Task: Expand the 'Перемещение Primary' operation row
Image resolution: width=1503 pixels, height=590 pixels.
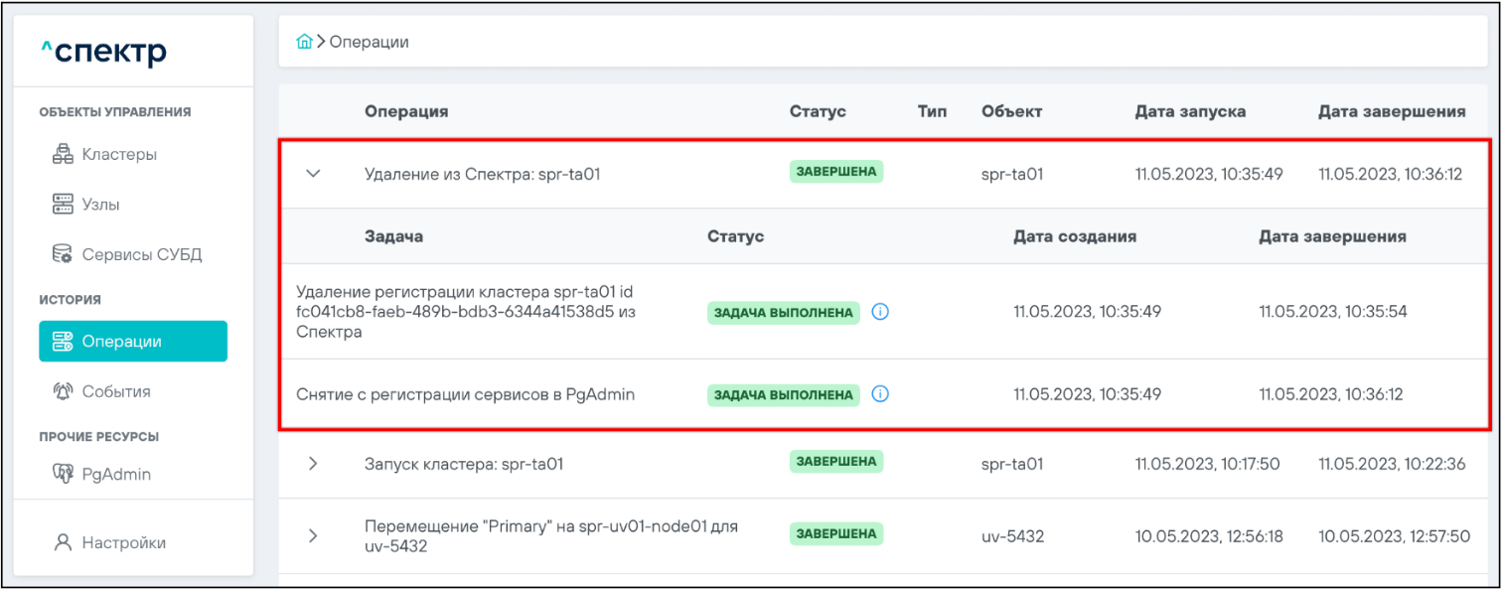Action: point(313,535)
